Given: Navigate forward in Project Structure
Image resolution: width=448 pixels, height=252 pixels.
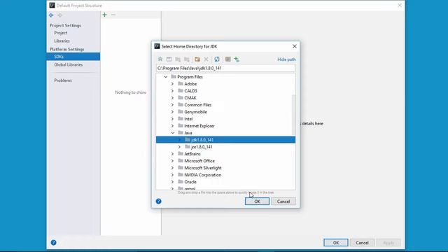Looking at the screenshot, I should (59, 15).
